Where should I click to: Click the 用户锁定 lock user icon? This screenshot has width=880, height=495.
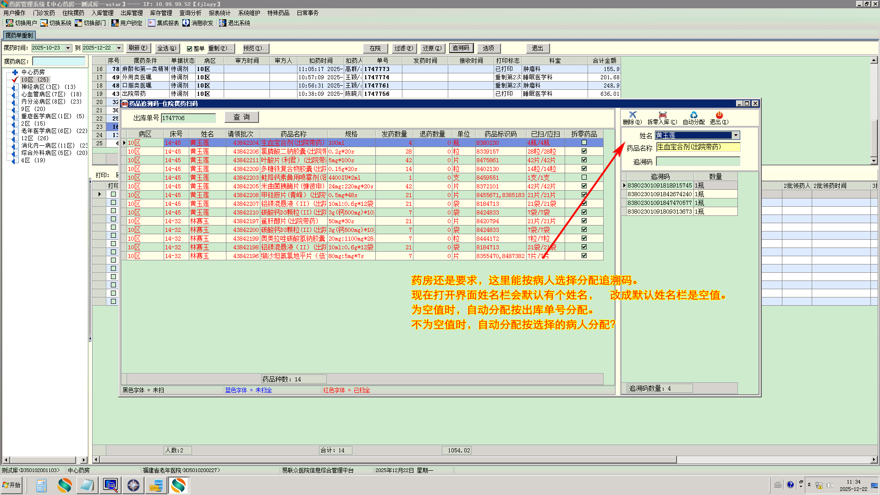click(x=115, y=23)
